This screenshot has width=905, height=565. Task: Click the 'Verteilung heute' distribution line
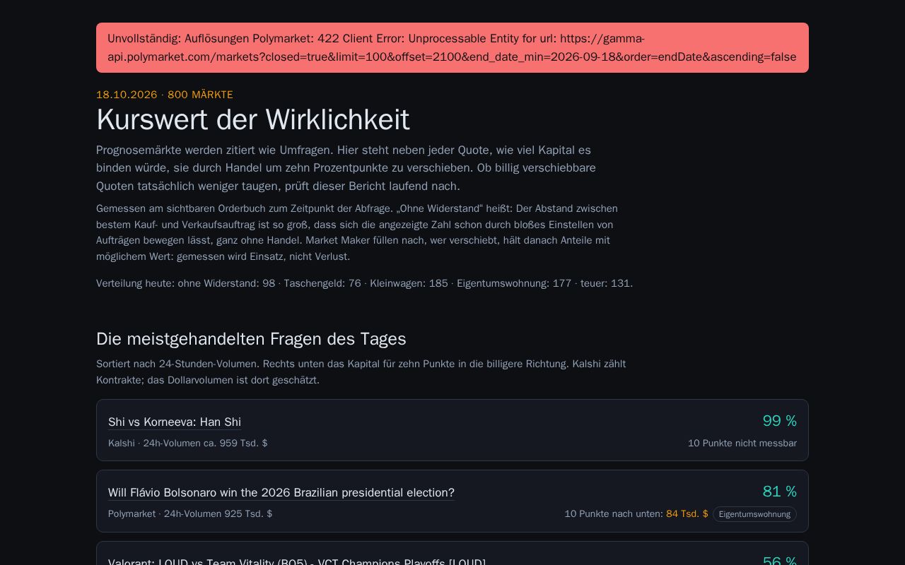(x=364, y=283)
